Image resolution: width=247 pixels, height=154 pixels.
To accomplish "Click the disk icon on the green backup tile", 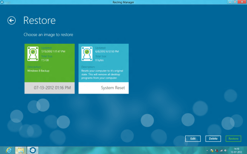I will [x=33, y=54].
